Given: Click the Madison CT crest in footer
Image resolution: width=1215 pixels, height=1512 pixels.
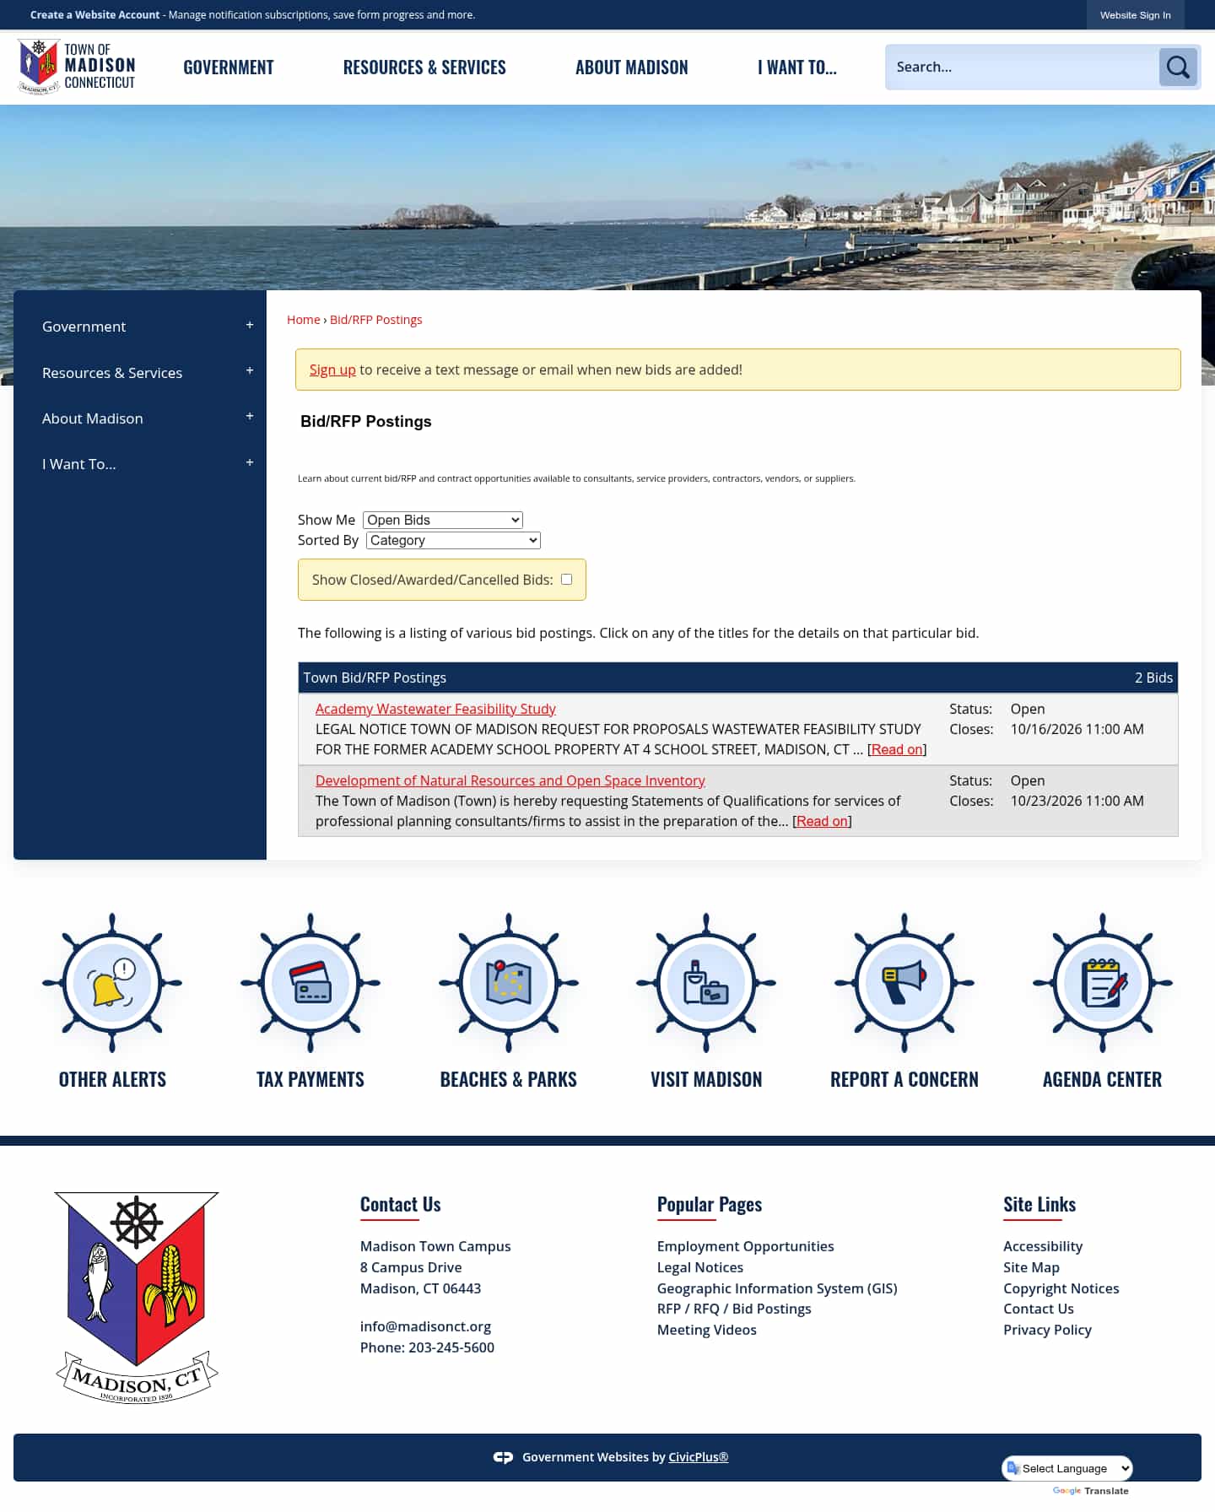Looking at the screenshot, I should 137,1298.
